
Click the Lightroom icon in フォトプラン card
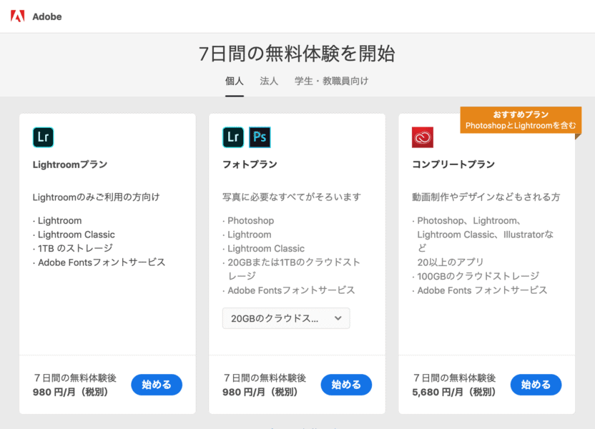[x=233, y=137]
